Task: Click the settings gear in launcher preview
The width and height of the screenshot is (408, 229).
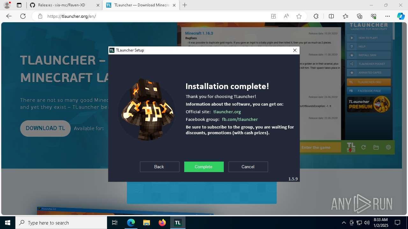Action: coord(388,147)
